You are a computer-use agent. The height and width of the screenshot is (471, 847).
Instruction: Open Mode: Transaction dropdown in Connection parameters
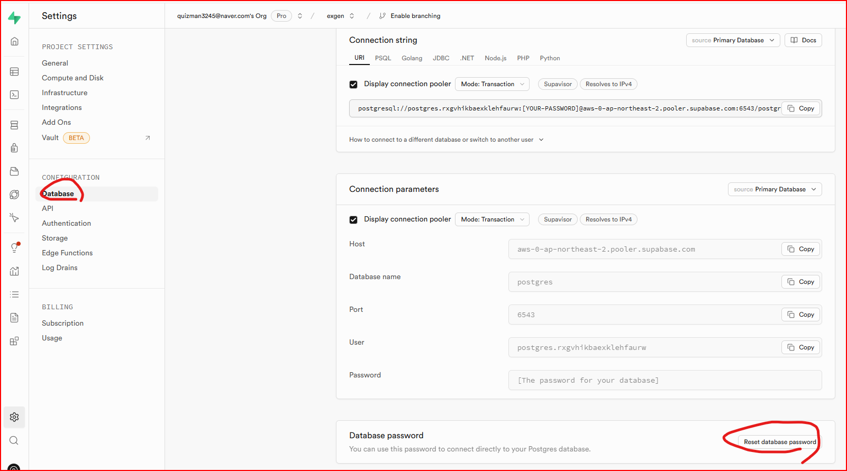click(492, 219)
